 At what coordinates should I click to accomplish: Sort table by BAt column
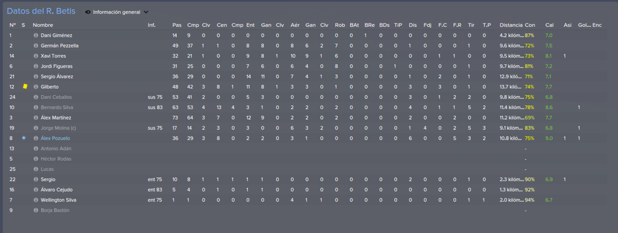tap(354, 25)
